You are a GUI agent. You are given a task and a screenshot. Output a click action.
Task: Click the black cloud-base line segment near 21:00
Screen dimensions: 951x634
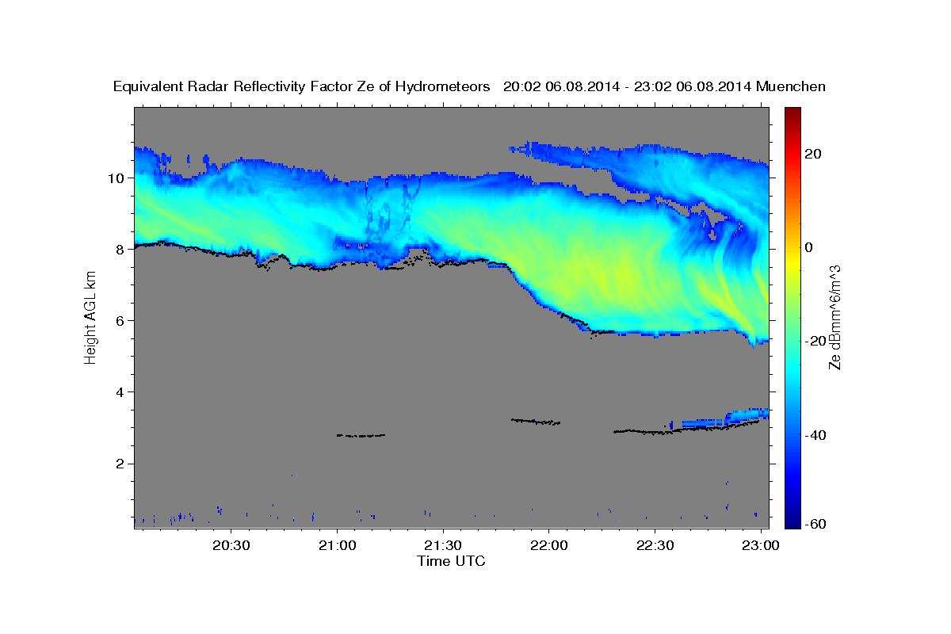361,435
